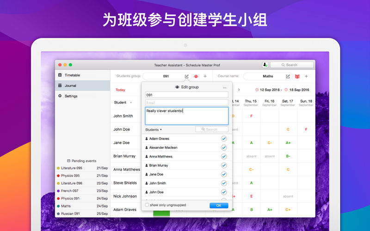Viewport: 370px width, 231px height.
Task: Go to next week with right chevron
Action: [239, 90]
